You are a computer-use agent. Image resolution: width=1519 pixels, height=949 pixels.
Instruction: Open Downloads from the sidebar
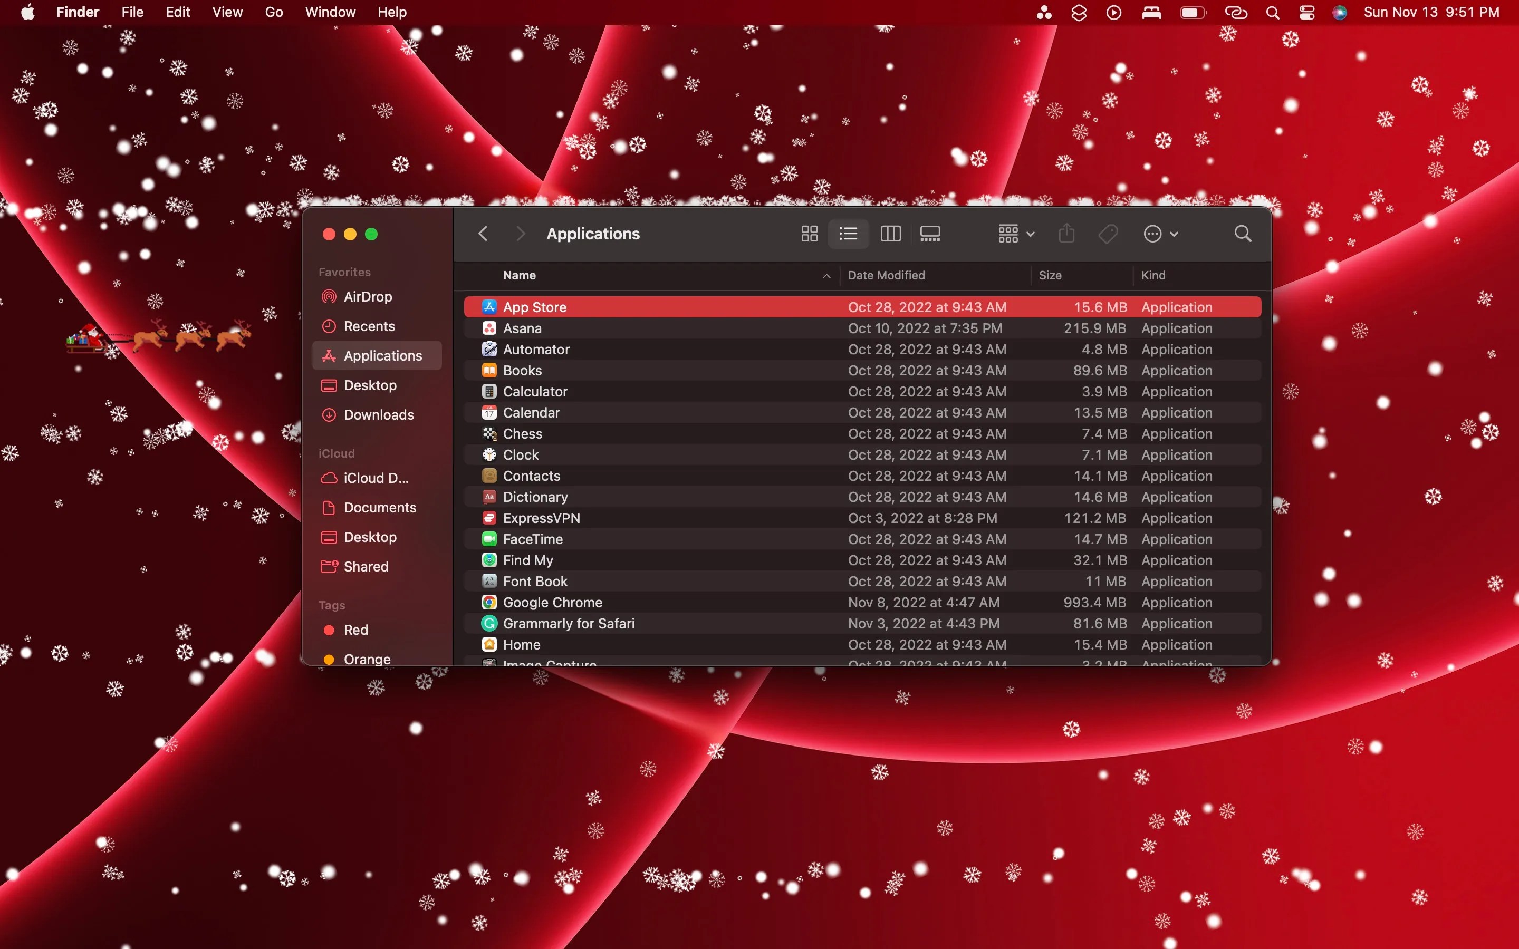(379, 415)
